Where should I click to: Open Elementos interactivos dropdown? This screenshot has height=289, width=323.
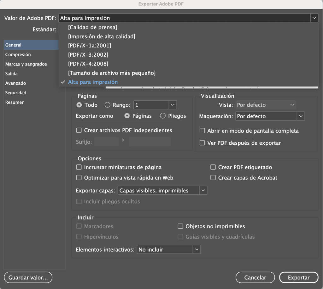point(169,250)
